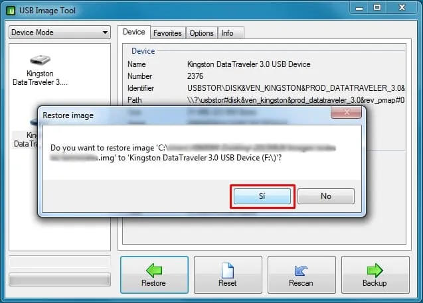
Task: Click the Restore button with green arrow
Action: point(154,274)
